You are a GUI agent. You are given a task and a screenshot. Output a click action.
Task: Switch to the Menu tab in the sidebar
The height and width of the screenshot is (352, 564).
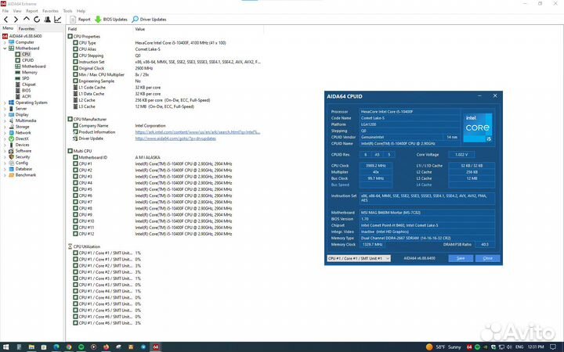click(x=8, y=28)
